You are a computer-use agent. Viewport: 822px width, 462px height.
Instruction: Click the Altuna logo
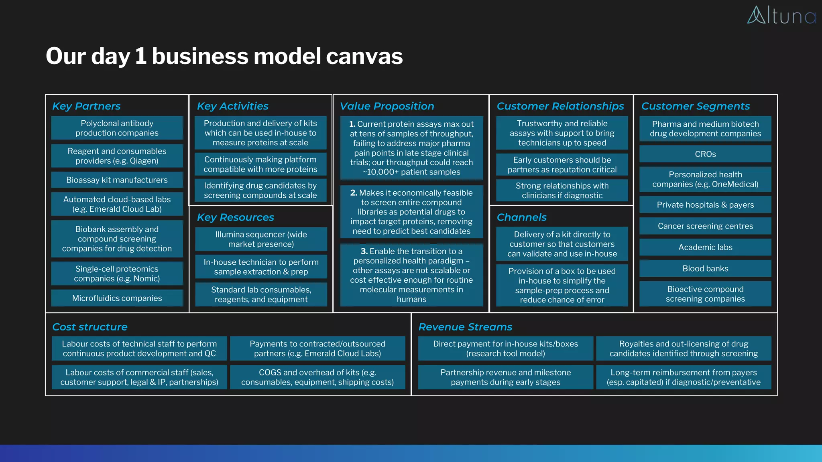781,15
